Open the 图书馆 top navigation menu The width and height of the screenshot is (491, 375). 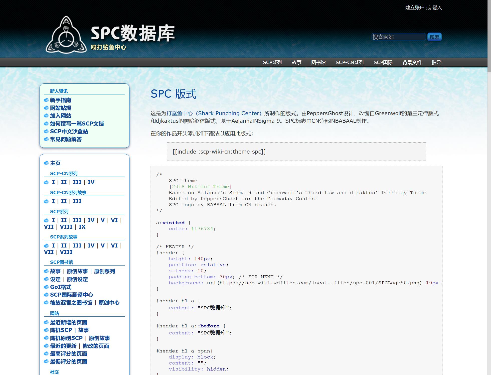(x=318, y=62)
